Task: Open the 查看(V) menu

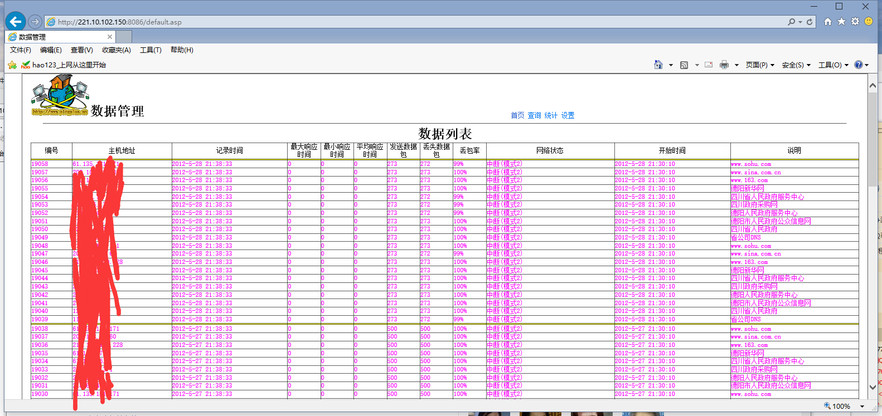Action: click(82, 50)
